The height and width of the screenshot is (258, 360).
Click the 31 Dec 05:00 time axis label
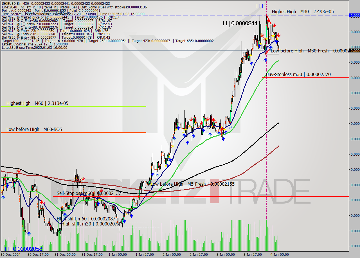(x=65, y=255)
